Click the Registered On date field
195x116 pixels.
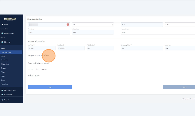71,48
